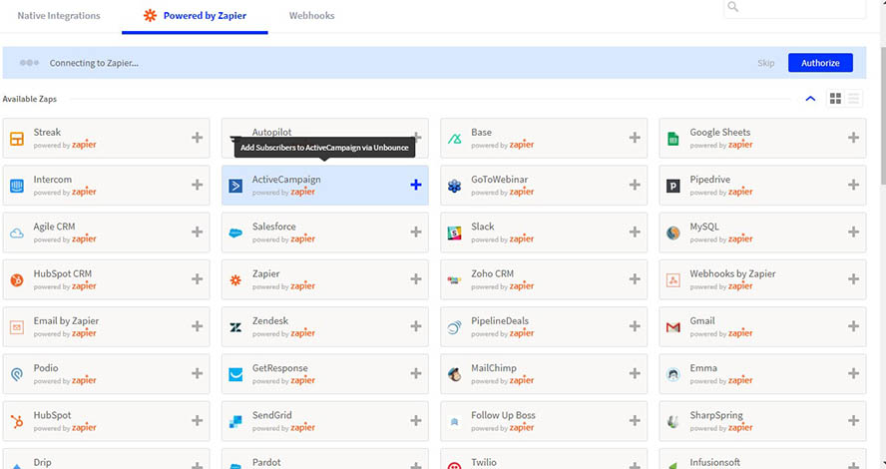
Task: Click the Zapier asterisk card icon
Action: [x=235, y=279]
